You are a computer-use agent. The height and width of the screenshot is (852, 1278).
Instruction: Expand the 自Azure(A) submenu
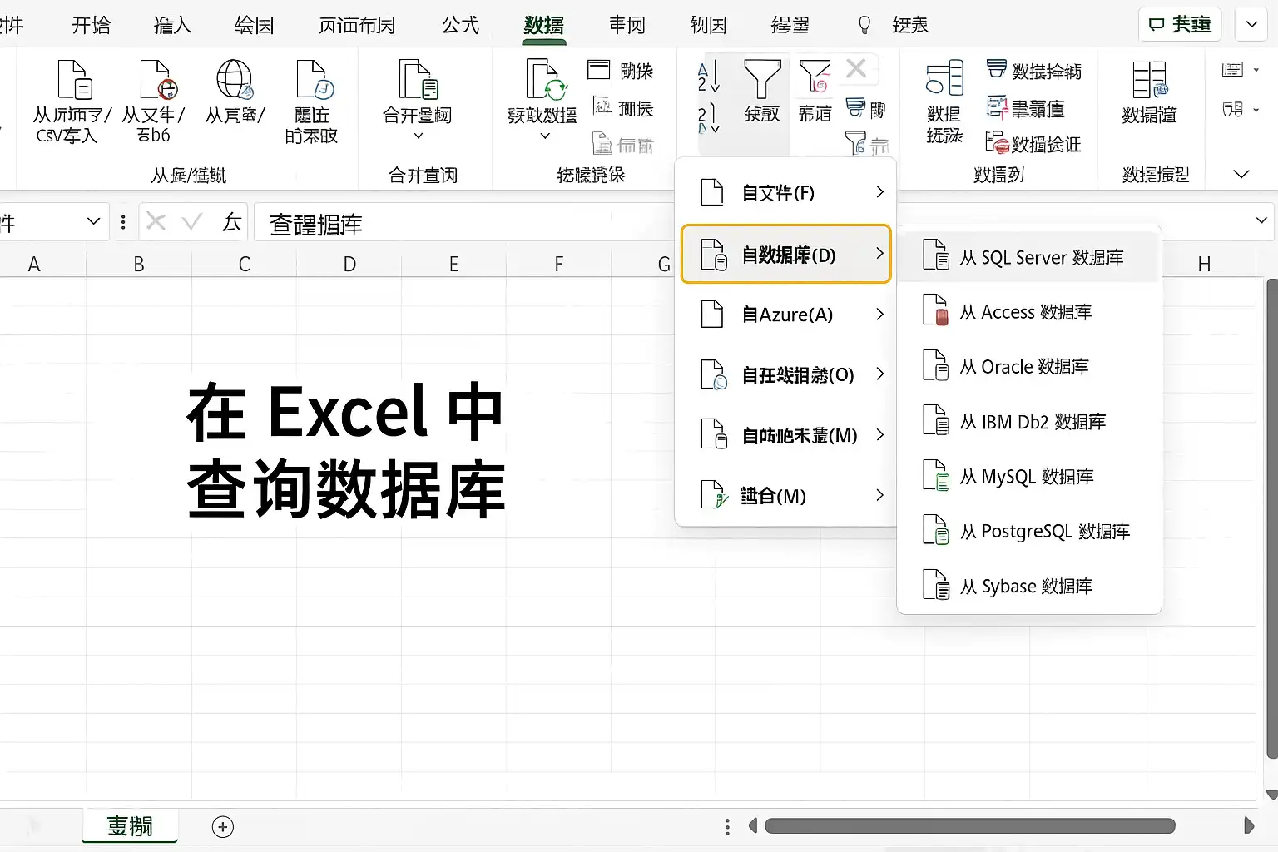pyautogui.click(x=880, y=314)
